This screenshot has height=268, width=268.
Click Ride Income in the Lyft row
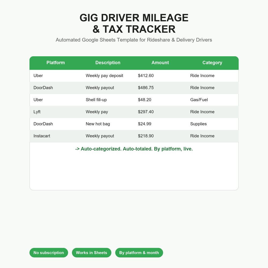point(202,112)
